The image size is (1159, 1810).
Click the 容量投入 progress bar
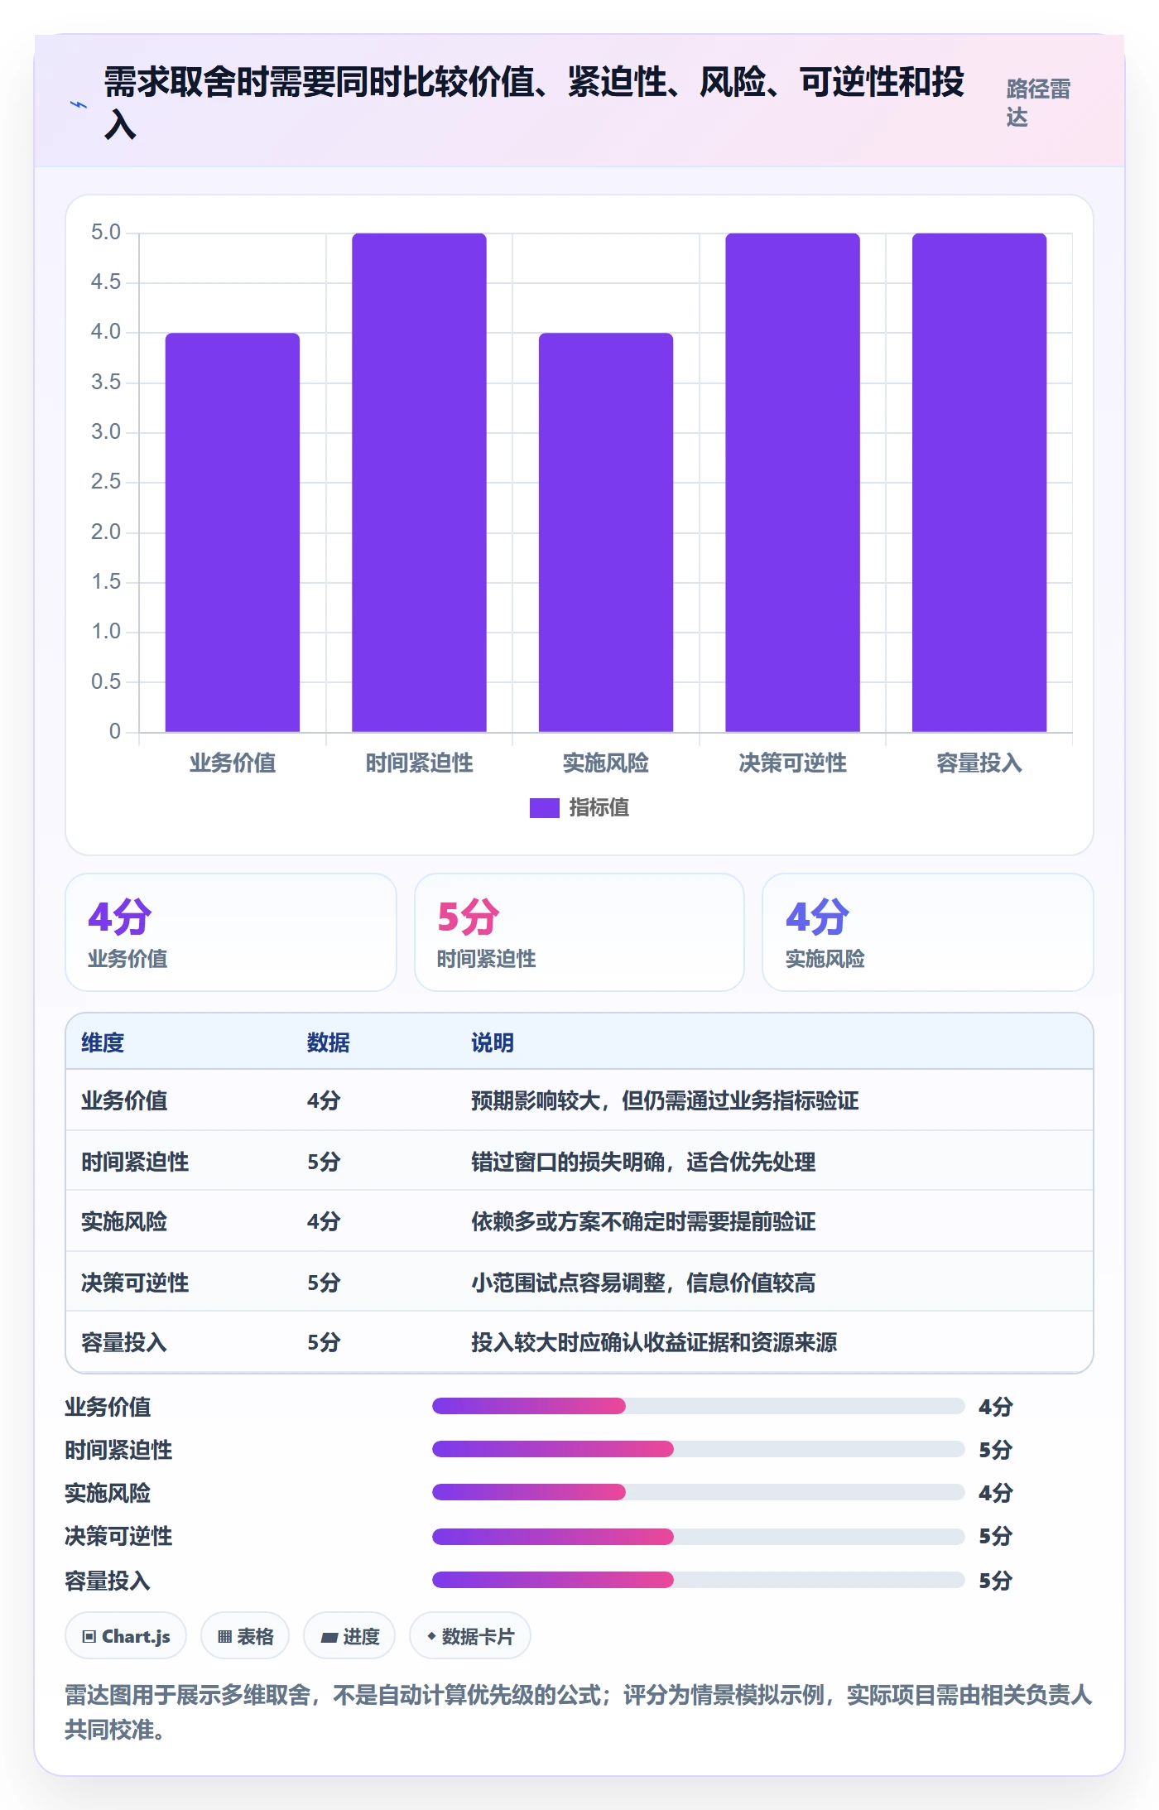coord(698,1580)
